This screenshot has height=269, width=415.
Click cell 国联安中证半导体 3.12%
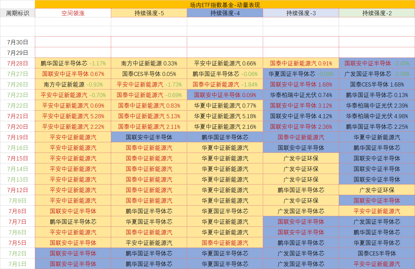(x=301, y=106)
